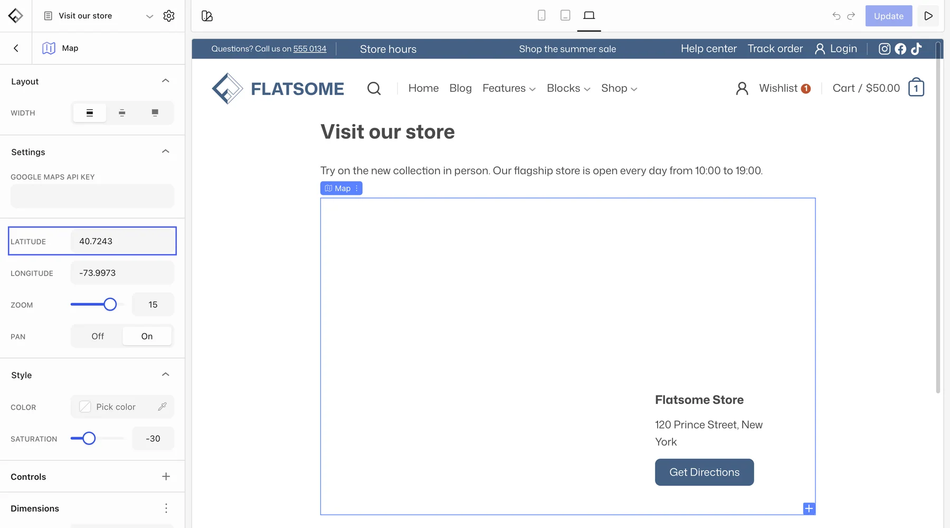The height and width of the screenshot is (528, 950).
Task: Expand the Controls section
Action: pyautogui.click(x=166, y=476)
